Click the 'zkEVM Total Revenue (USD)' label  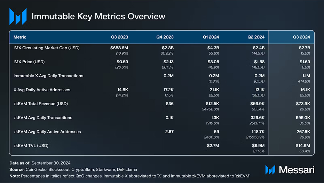click(x=41, y=104)
